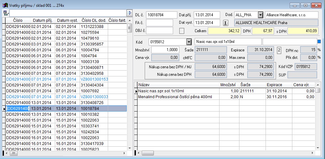Click the app icon in the title bar
This screenshot has width=325, height=159.
(x=5, y=5)
